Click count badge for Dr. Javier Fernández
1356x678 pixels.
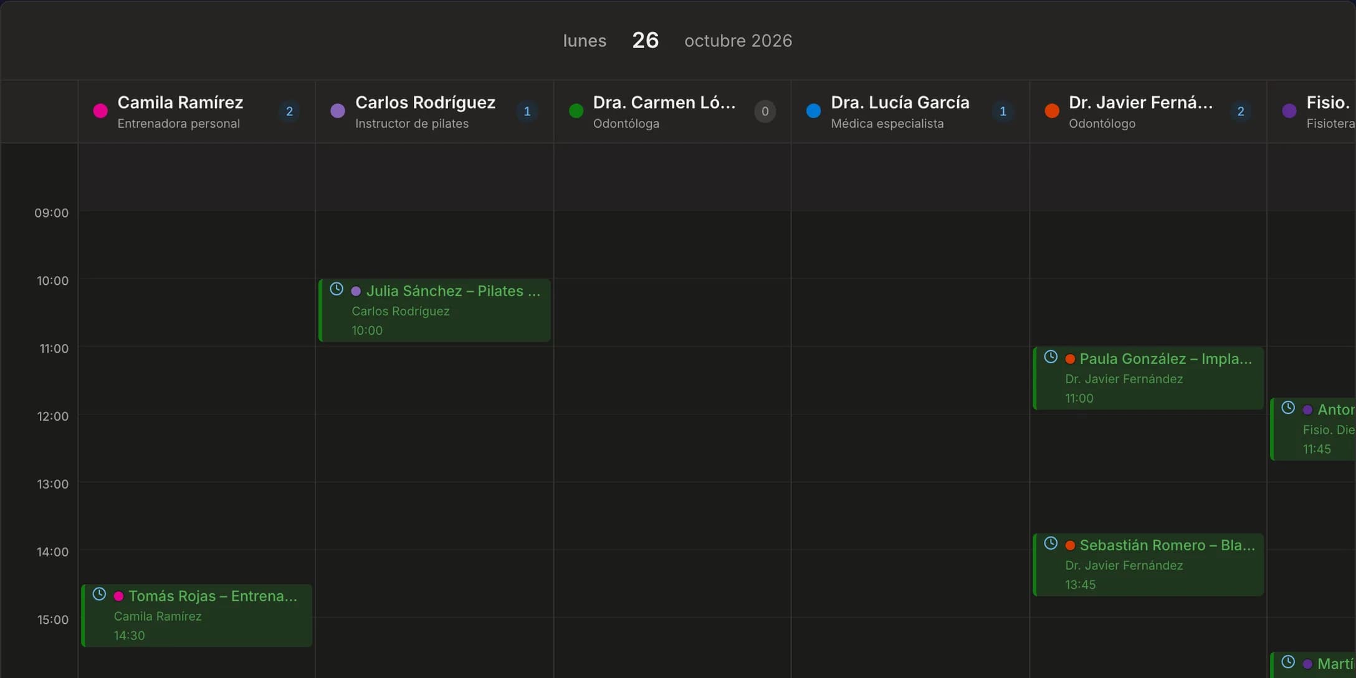click(1241, 112)
